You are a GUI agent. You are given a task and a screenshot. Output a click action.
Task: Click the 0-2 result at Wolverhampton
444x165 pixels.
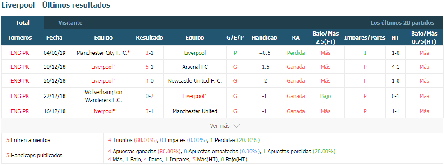point(150,96)
